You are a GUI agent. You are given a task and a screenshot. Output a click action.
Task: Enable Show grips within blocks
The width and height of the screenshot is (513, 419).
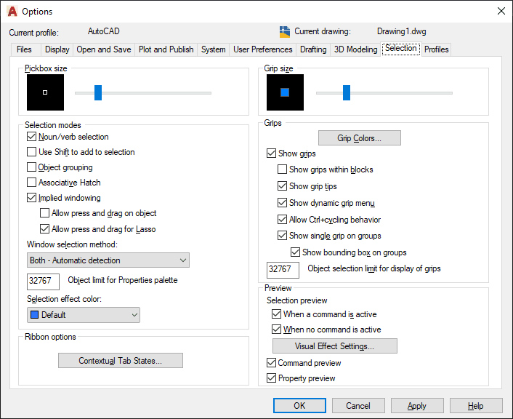coord(283,169)
